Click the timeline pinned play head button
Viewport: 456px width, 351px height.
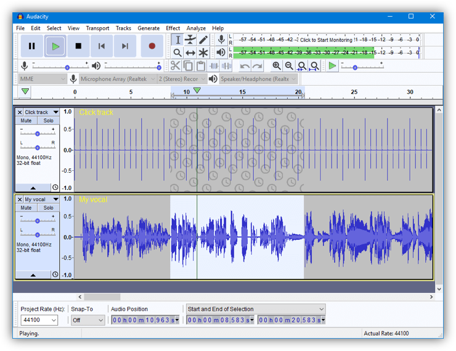(25, 91)
